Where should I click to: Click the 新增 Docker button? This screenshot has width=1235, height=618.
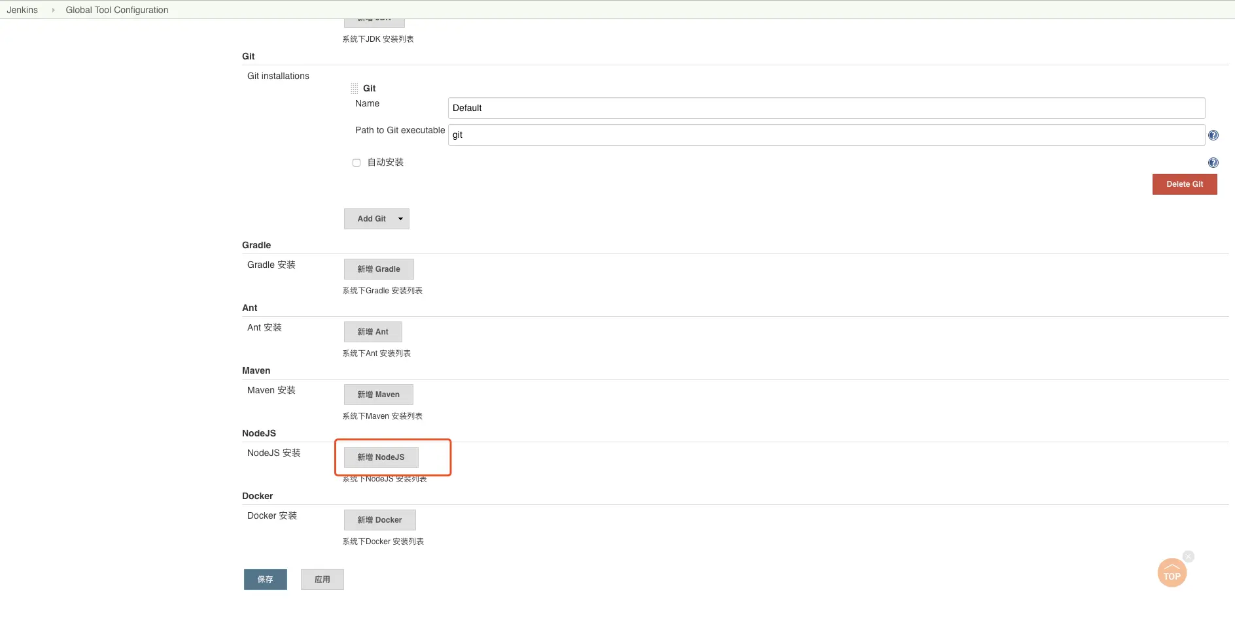(379, 520)
